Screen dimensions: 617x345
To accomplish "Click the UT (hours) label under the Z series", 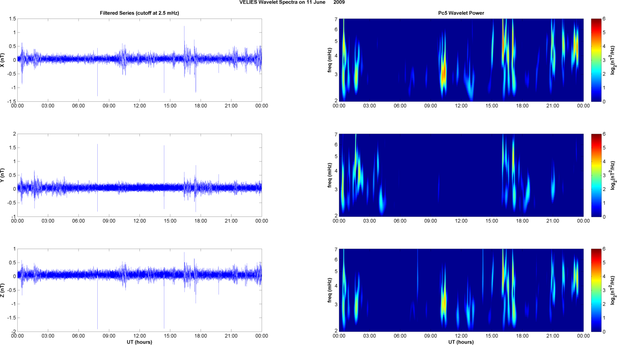I will (x=139, y=342).
